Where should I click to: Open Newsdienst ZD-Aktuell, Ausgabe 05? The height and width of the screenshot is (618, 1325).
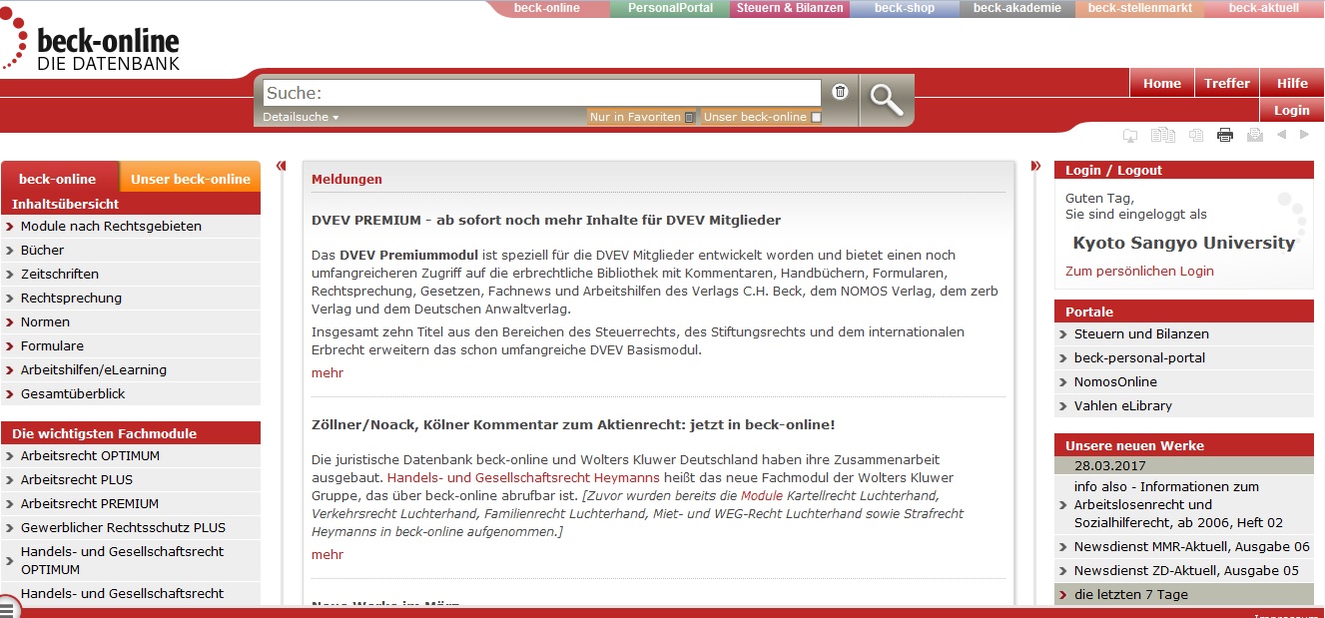pos(1184,571)
